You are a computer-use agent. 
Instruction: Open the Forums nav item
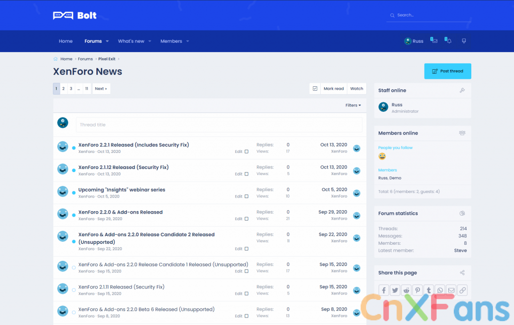tap(93, 41)
